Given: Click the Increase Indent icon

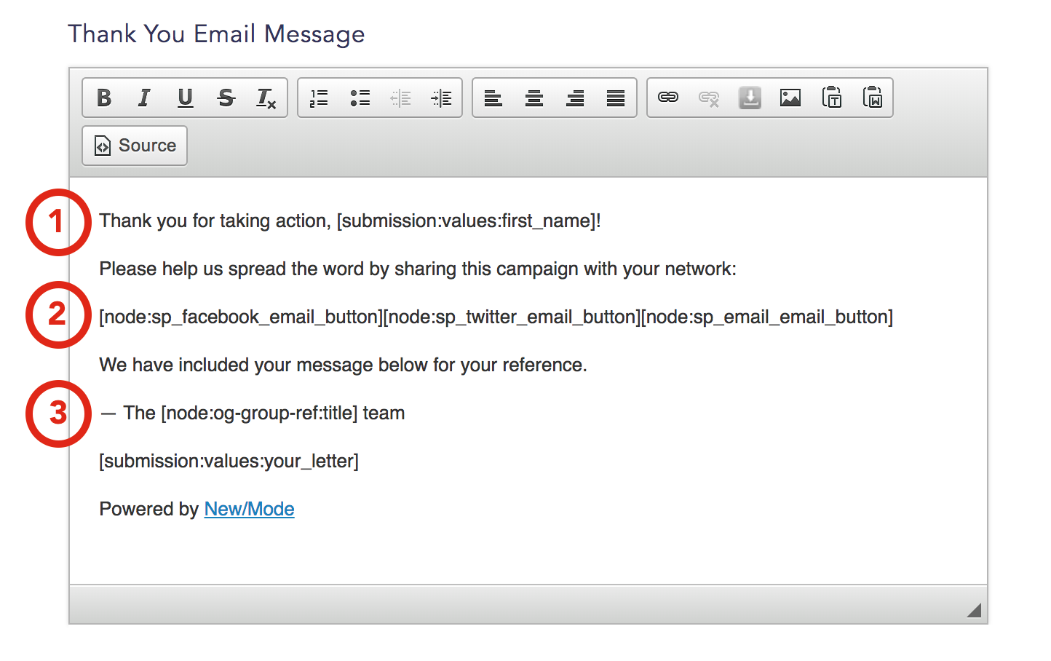Looking at the screenshot, I should (x=441, y=98).
